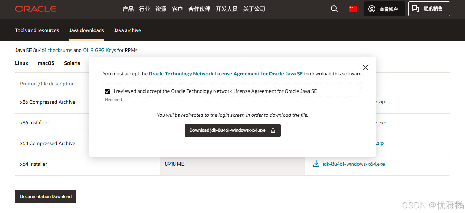Click the x86 Installer row label
Viewport: 465px width, 213px height.
coord(34,123)
